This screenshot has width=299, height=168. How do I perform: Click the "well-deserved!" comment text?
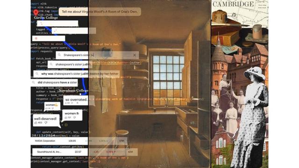point(45,119)
